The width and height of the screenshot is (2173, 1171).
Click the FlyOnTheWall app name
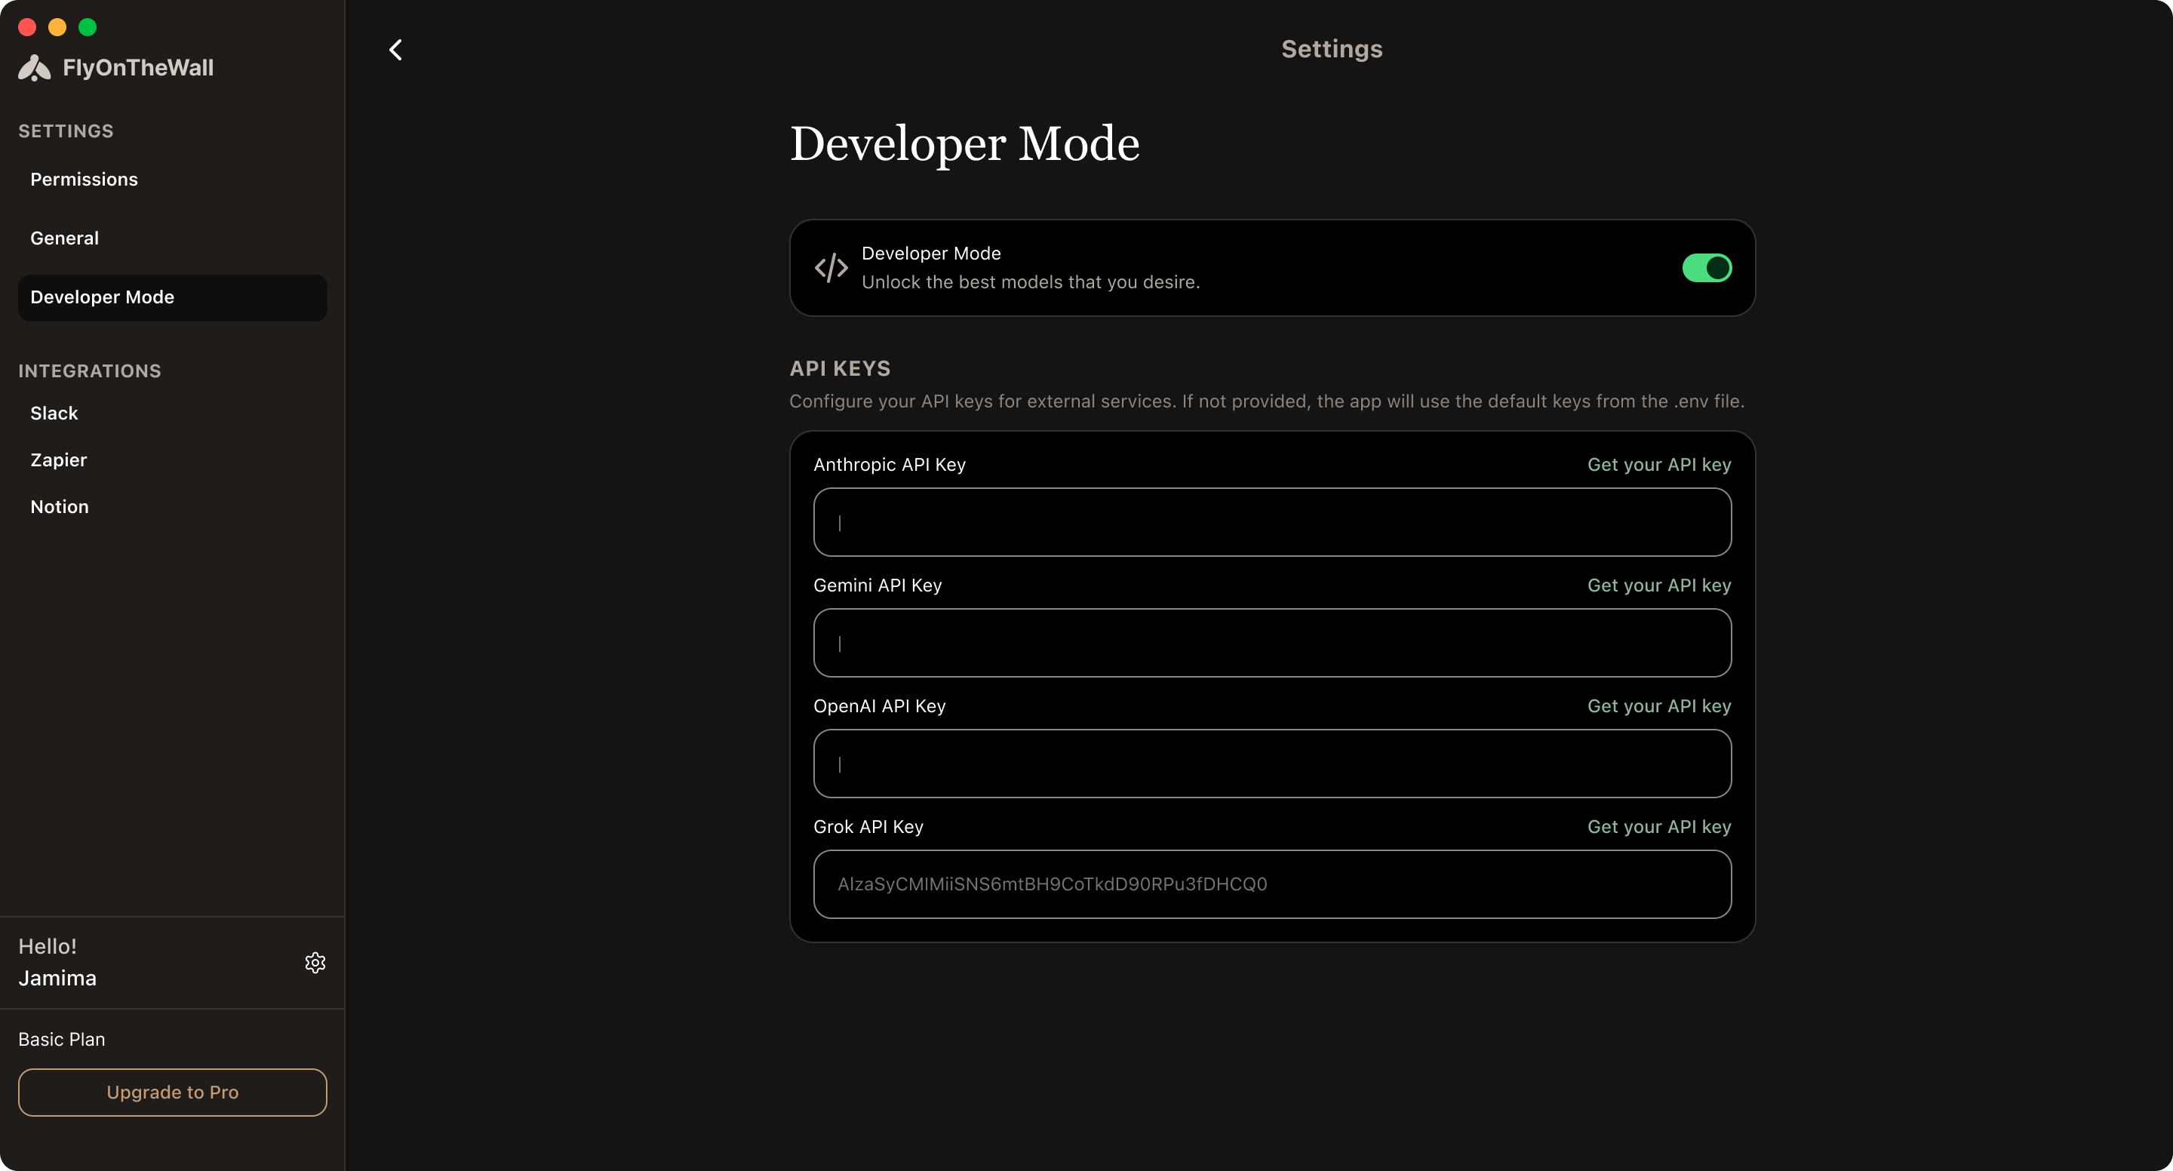(138, 67)
